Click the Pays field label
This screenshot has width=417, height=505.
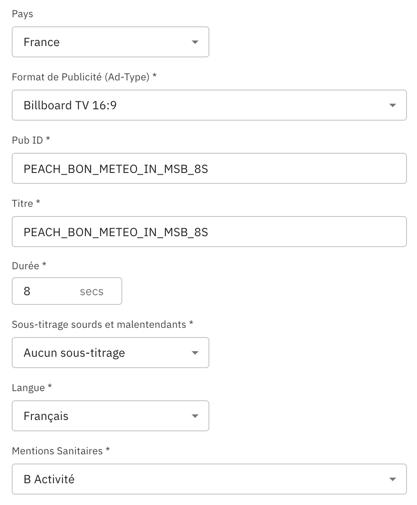pos(23,14)
